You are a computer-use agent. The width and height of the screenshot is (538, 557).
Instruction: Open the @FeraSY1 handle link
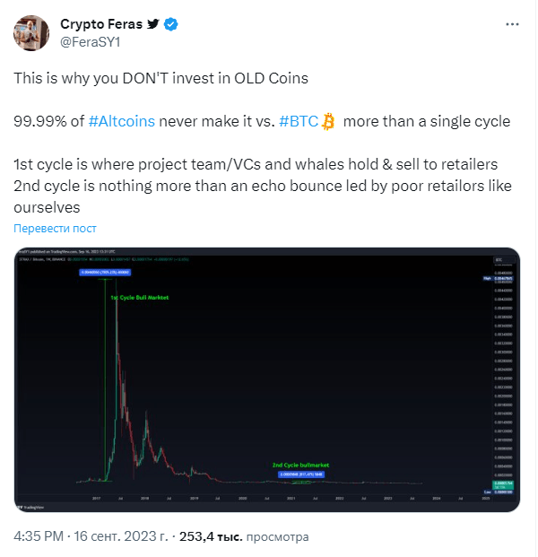[89, 41]
